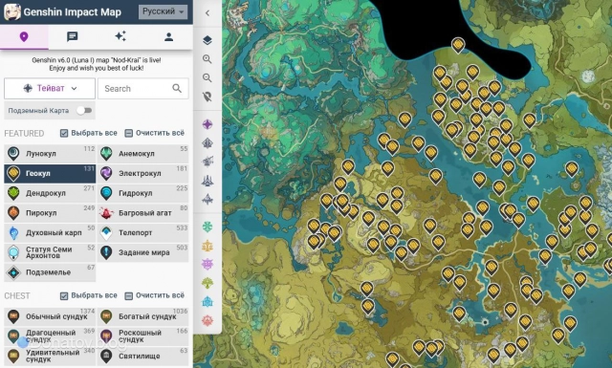Viewport: 612px width, 368px height.
Task: Switch to the user profile tab
Action: (168, 36)
